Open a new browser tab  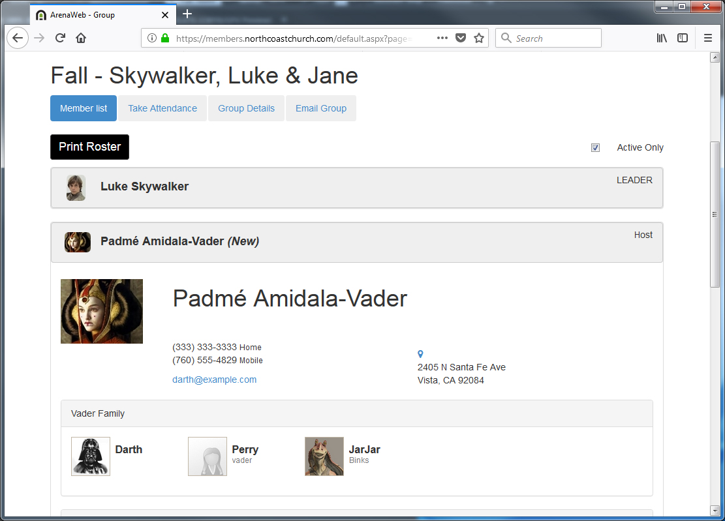click(187, 14)
